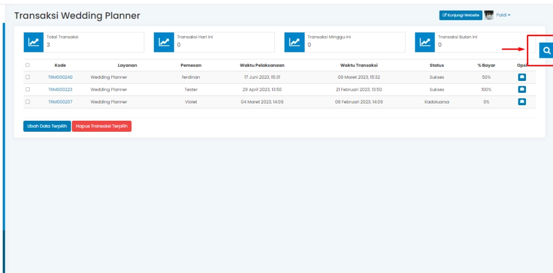Click the Transaksi Bulan Ini chart icon

tap(425, 42)
